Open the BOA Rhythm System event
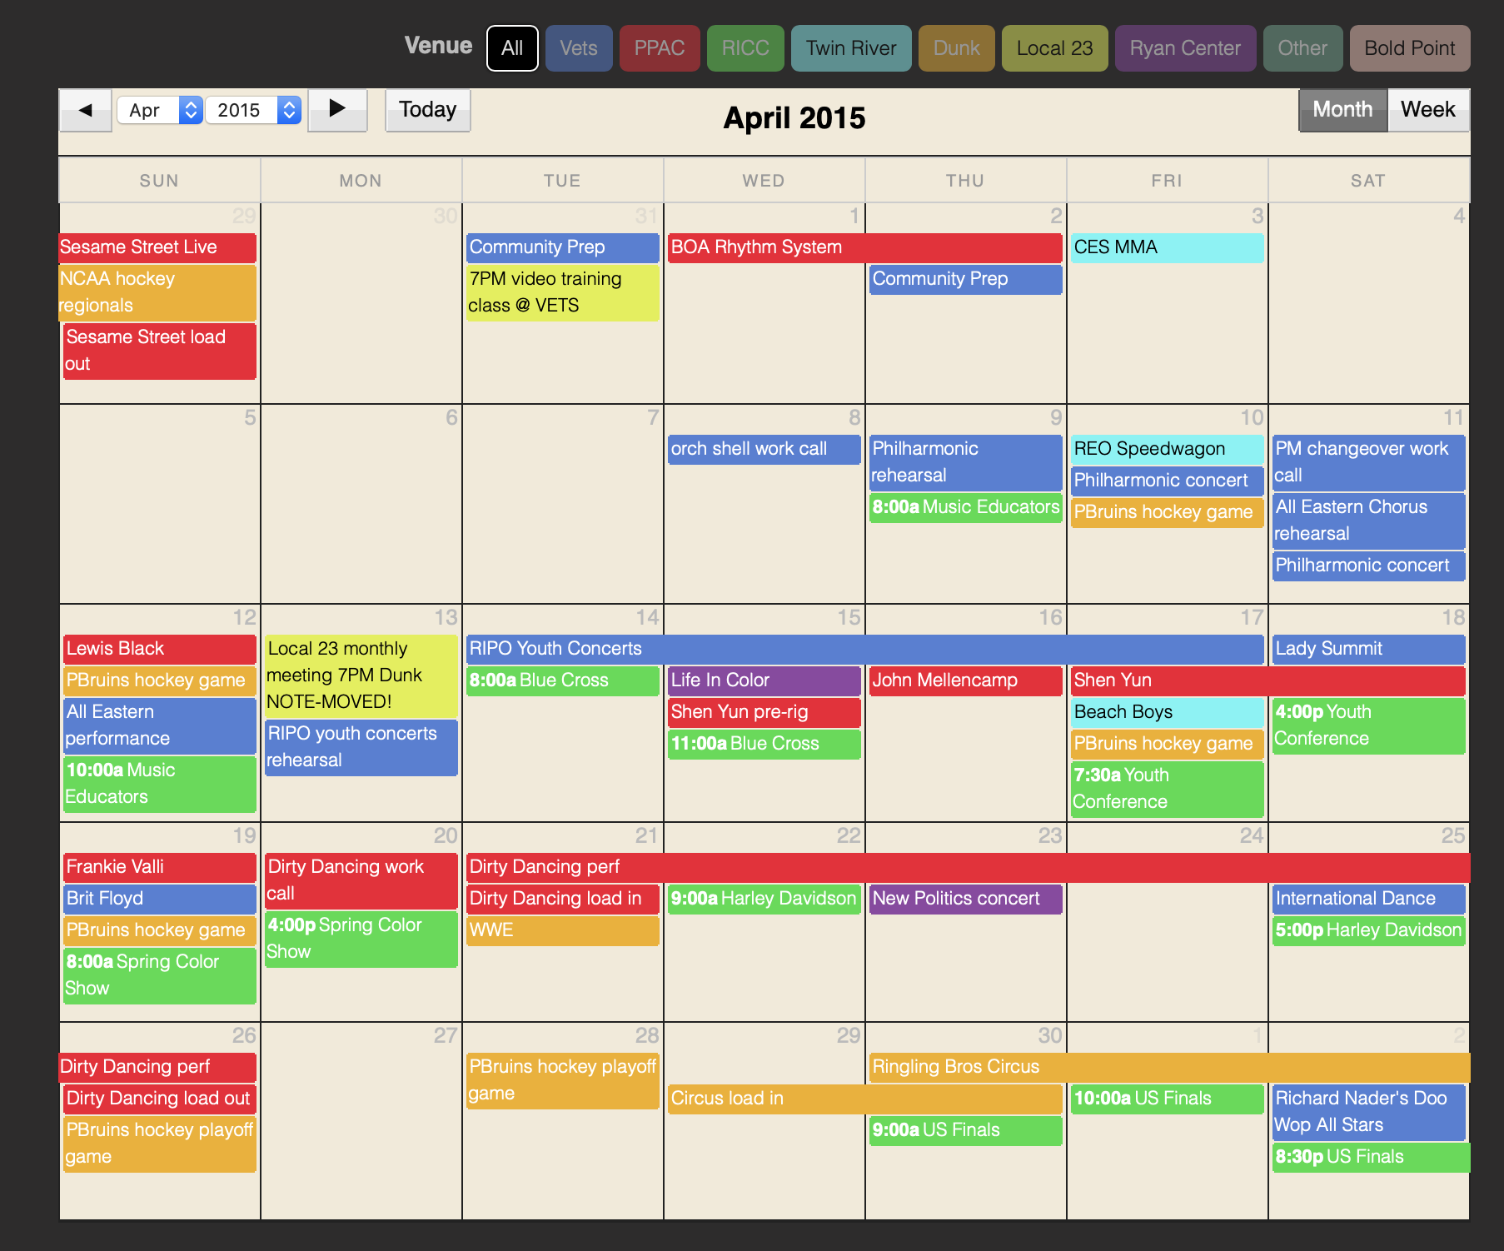Image resolution: width=1504 pixels, height=1251 pixels. [864, 247]
